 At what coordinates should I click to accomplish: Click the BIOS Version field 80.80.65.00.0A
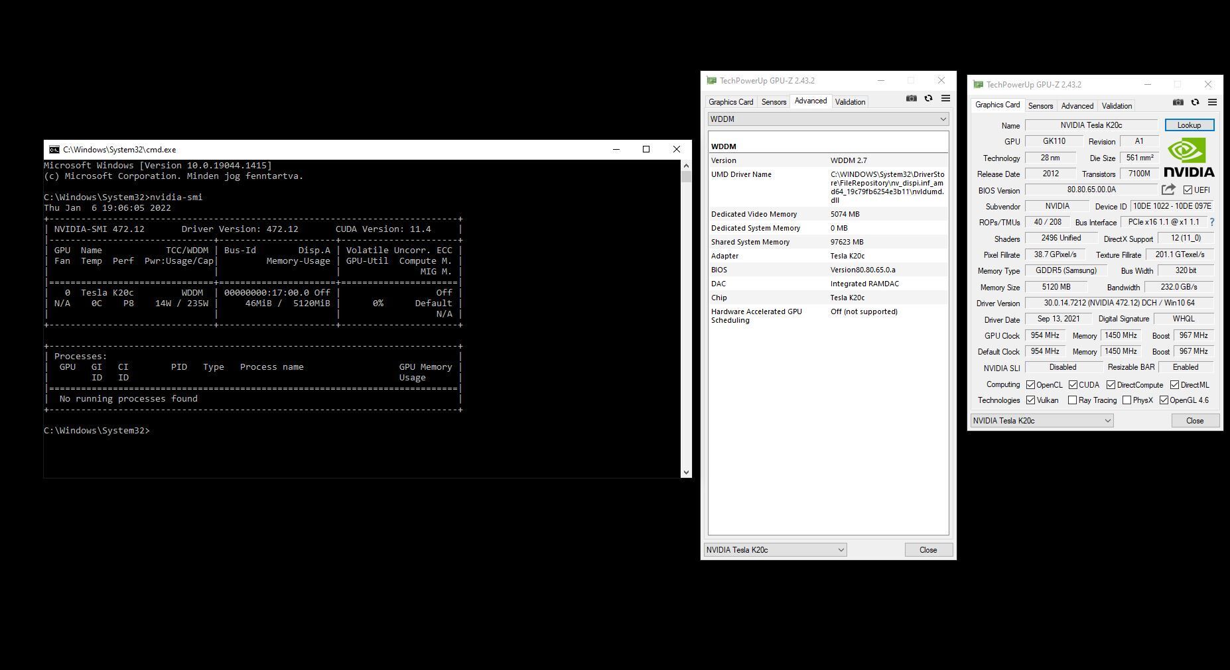[1091, 190]
